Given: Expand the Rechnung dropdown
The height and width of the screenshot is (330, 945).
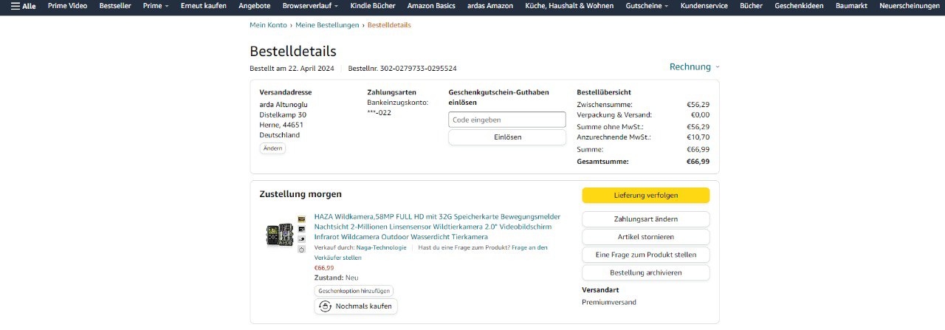Looking at the screenshot, I should pos(694,66).
